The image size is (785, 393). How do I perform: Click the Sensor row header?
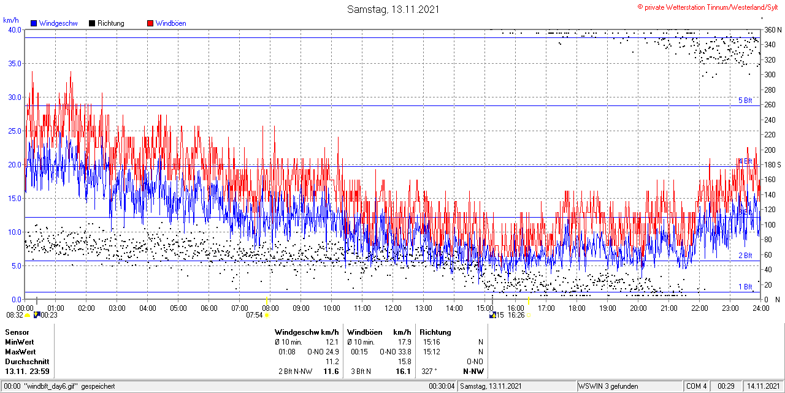pos(17,332)
